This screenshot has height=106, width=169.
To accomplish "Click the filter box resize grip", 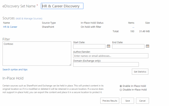I will tap(70, 64).
